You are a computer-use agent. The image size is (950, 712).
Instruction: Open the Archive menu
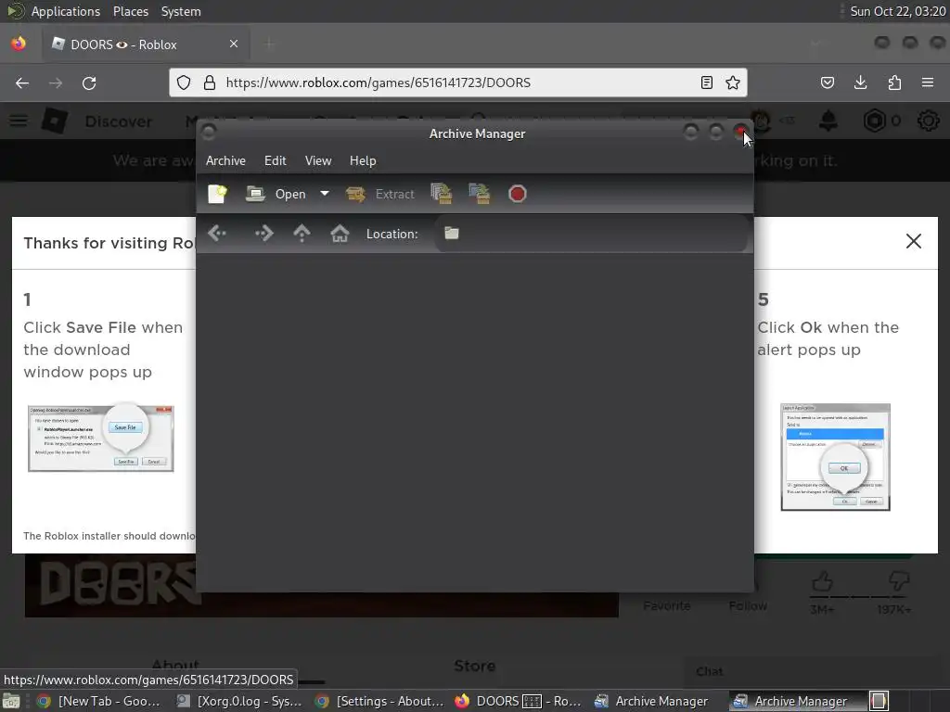pos(225,160)
